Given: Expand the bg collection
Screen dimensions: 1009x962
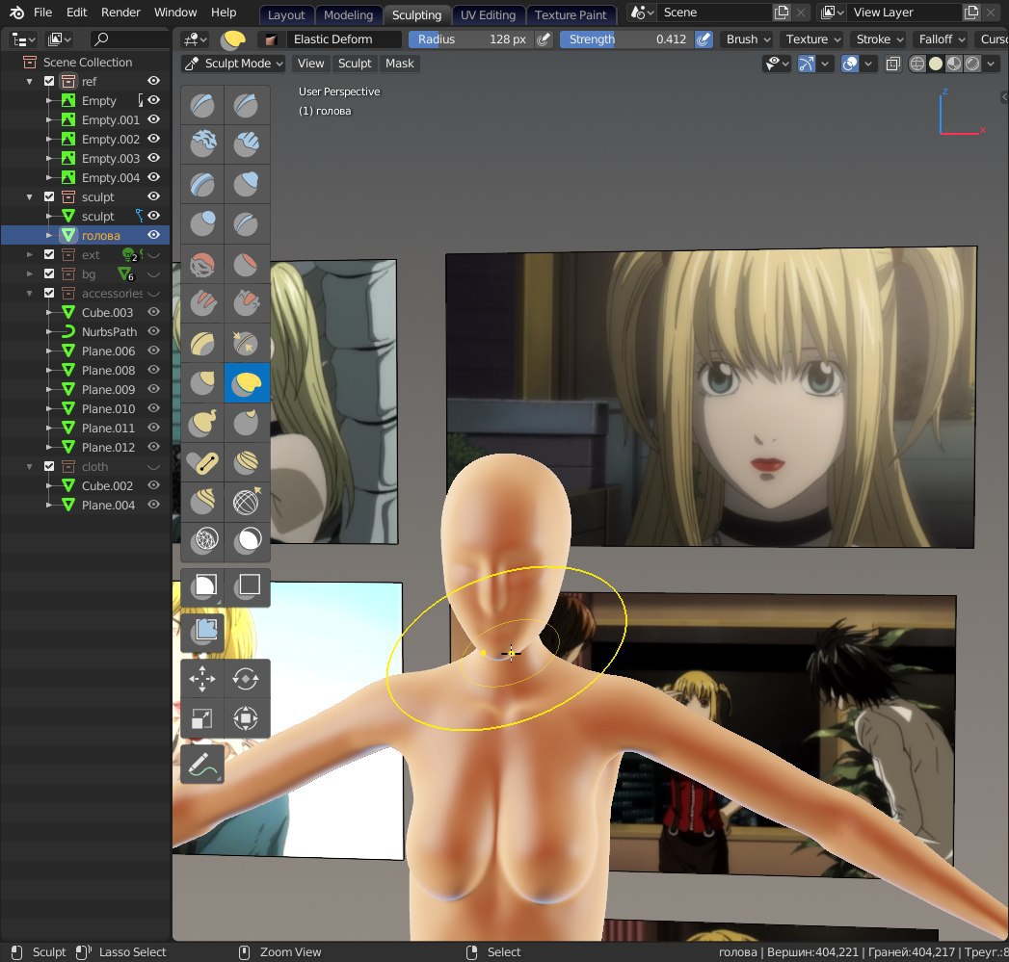Looking at the screenshot, I should (29, 273).
